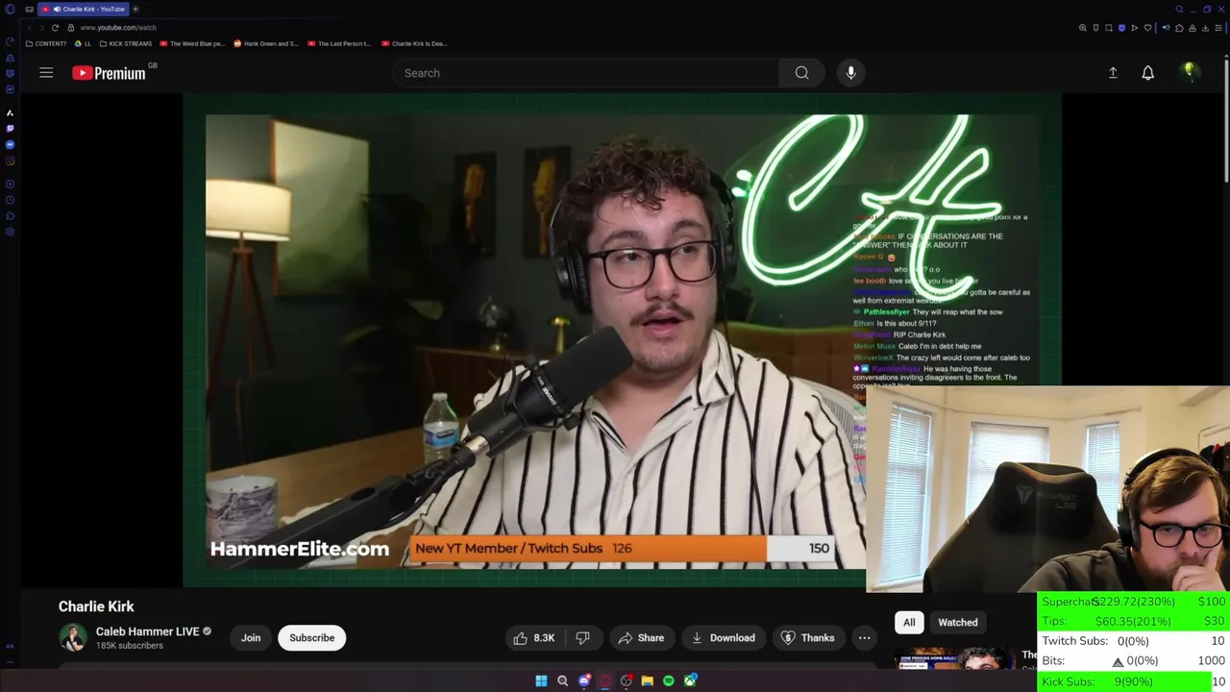Click the page vertical scrollbar
The width and height of the screenshot is (1230, 692).
pos(1225,120)
